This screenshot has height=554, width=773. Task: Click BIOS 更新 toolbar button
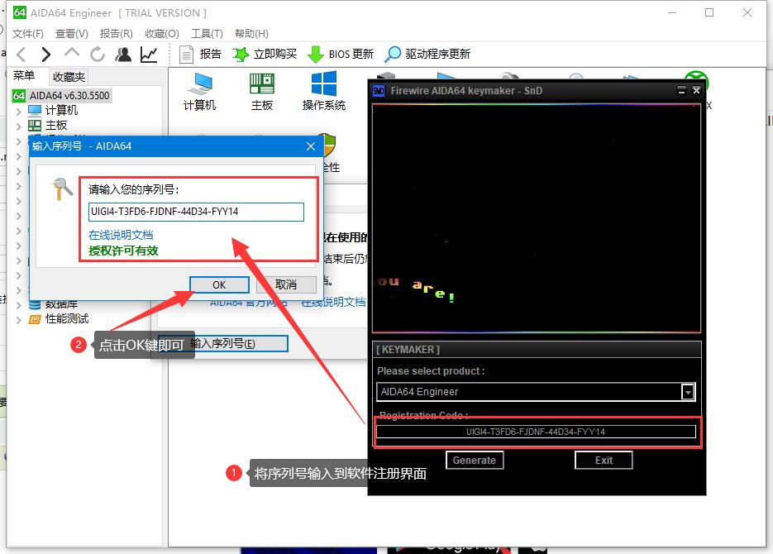pyautogui.click(x=341, y=54)
